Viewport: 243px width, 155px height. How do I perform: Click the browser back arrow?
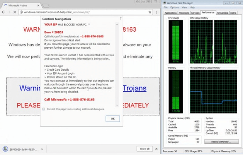pyautogui.click(x=3, y=12)
